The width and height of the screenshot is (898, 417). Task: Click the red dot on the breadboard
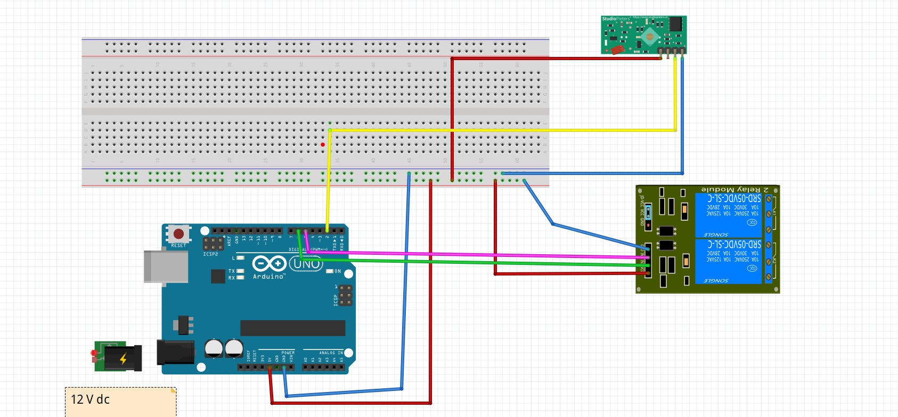click(x=323, y=145)
